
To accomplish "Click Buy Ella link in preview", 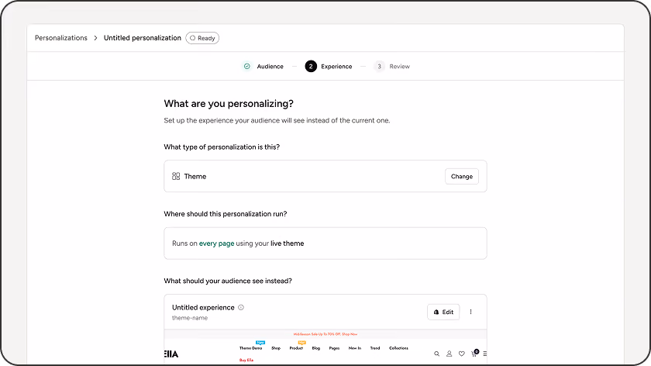I will 246,360.
